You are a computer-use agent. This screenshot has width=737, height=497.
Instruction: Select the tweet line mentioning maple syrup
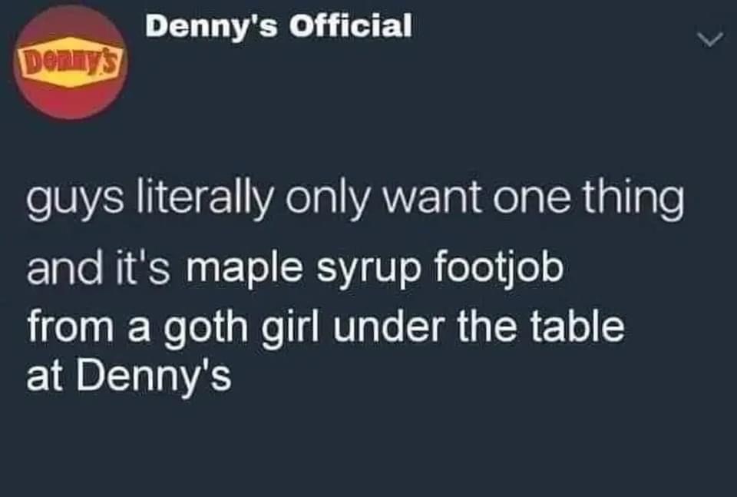295,269
